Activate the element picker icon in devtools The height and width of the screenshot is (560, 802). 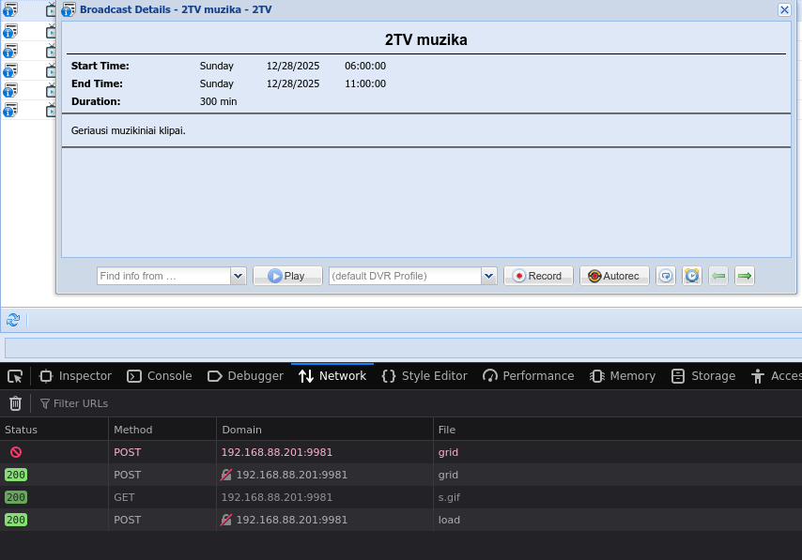[x=15, y=376]
